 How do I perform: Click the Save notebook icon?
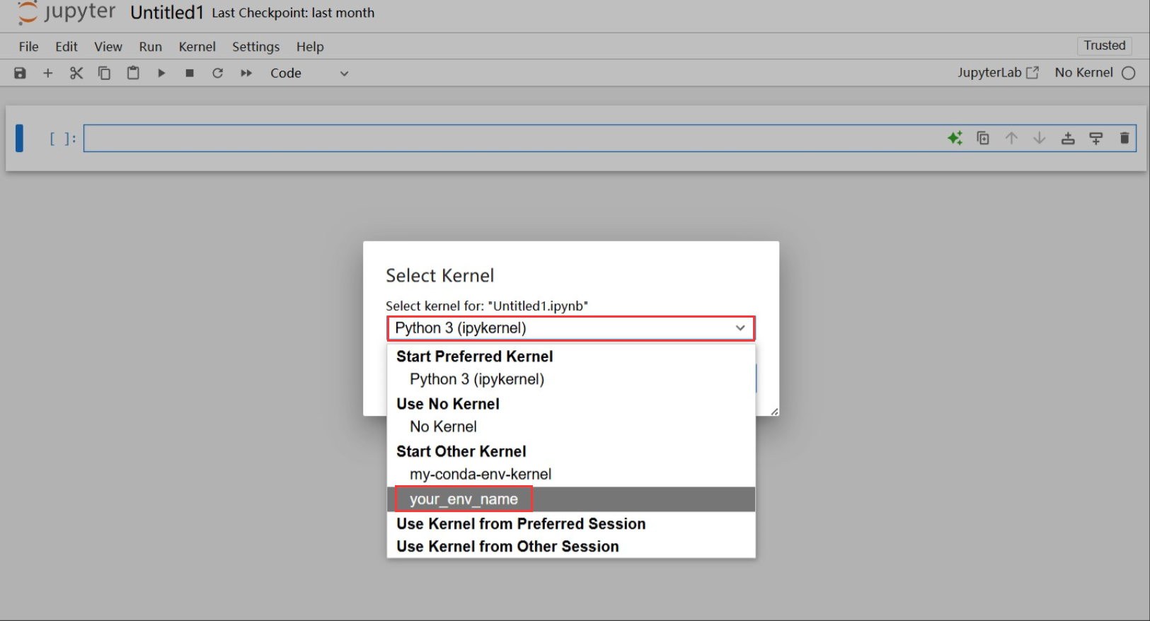pos(20,73)
